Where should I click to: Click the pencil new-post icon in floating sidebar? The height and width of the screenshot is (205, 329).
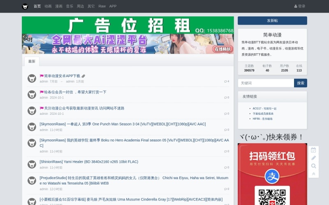click(x=313, y=158)
